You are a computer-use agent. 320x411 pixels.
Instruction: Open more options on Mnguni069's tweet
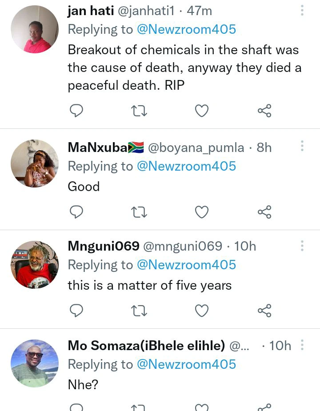coord(302,246)
